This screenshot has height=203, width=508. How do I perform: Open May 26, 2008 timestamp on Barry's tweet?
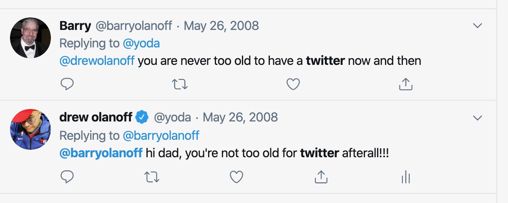point(221,26)
